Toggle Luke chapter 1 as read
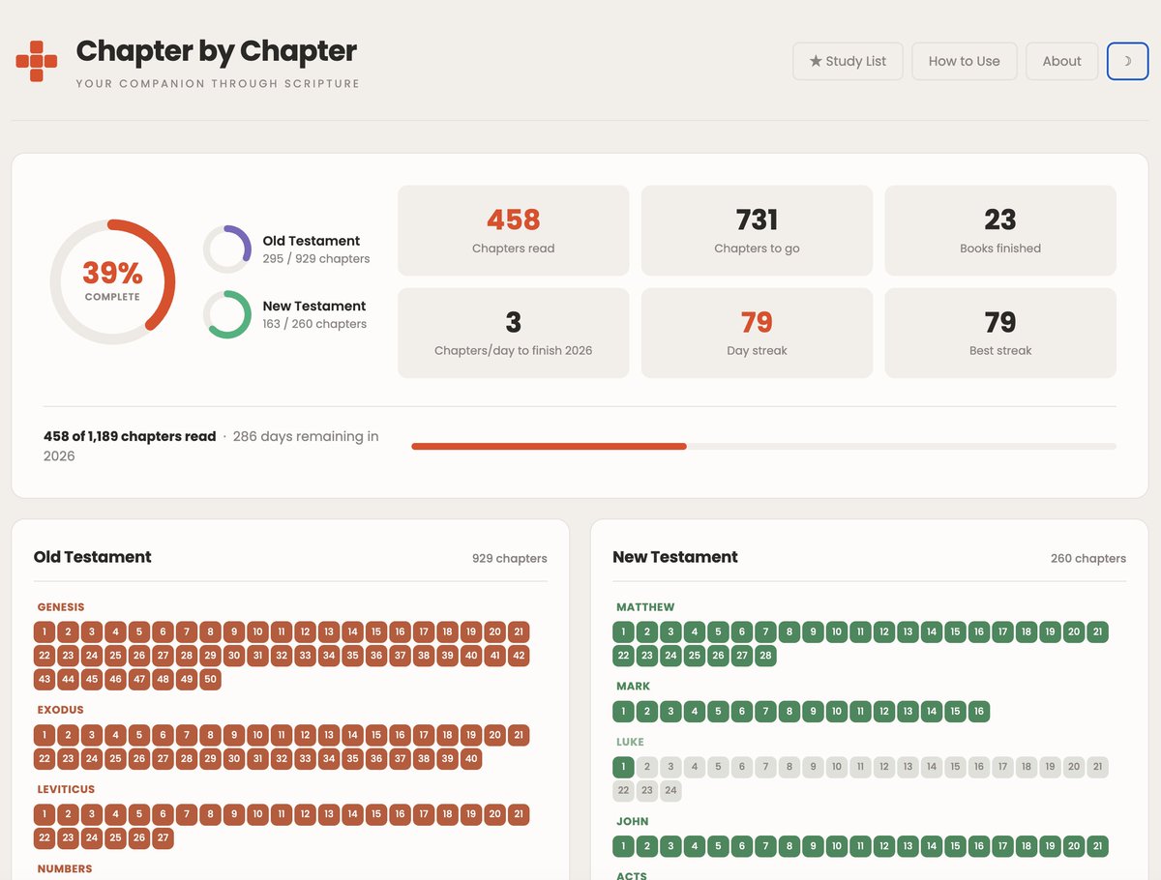 (623, 768)
